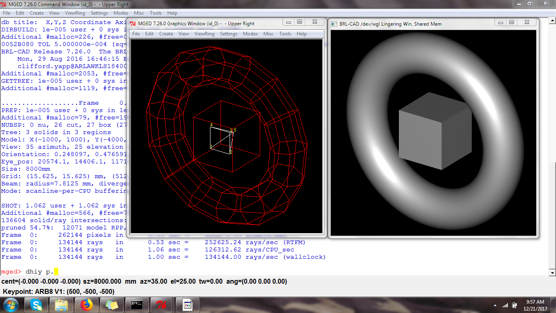Screen dimensions: 556x313
Task: Minimize the BRL-CAD Lingering Win window
Action: 501,22
